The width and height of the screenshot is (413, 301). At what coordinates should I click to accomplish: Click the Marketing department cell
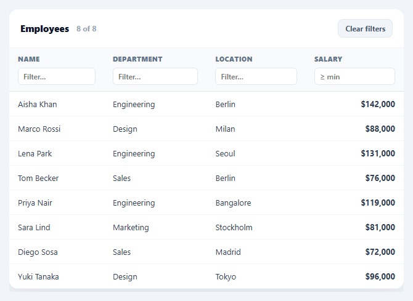(131, 227)
